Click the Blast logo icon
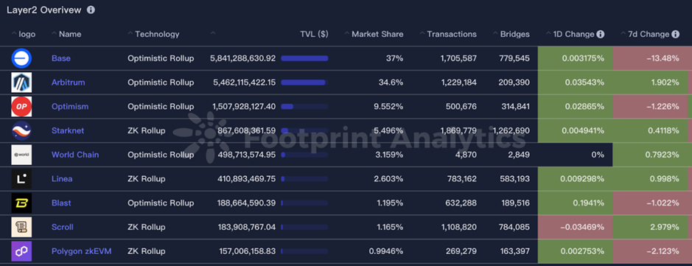This screenshot has width=692, height=266. coord(21,203)
